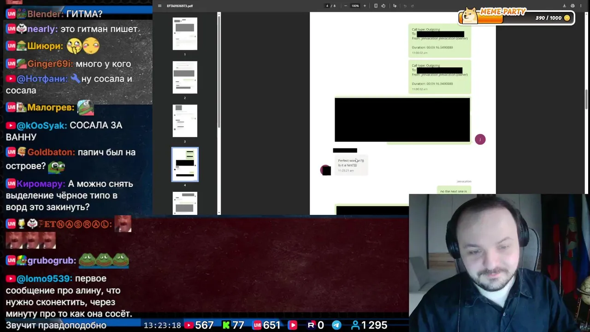Screen dimensions: 590x332
Task: Click the 100% zoom level field
Action: click(355, 6)
